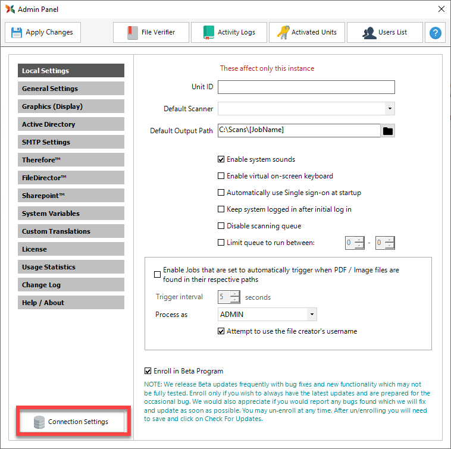This screenshot has width=451, height=449.
Task: Disable the Enable system sounds checkbox
Action: click(x=221, y=159)
